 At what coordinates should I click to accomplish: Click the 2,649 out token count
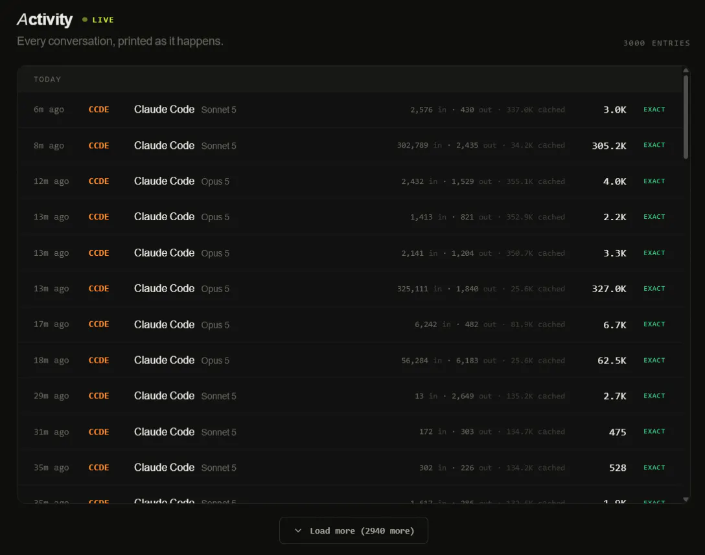(x=471, y=396)
